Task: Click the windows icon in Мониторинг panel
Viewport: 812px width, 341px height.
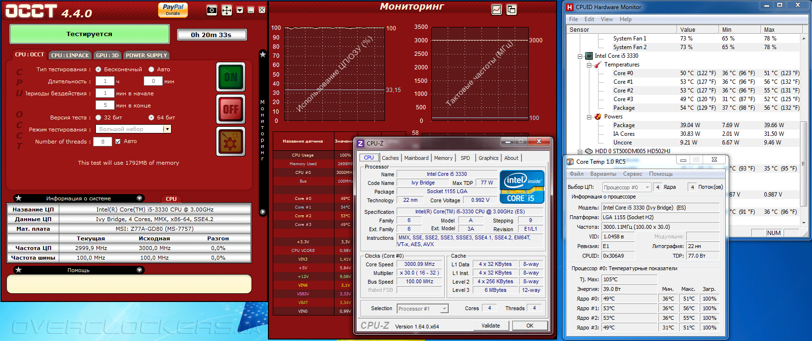Action: tap(512, 10)
